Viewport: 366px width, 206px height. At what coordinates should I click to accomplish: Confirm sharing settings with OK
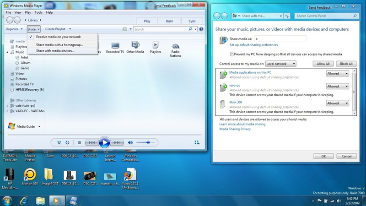coord(323,156)
